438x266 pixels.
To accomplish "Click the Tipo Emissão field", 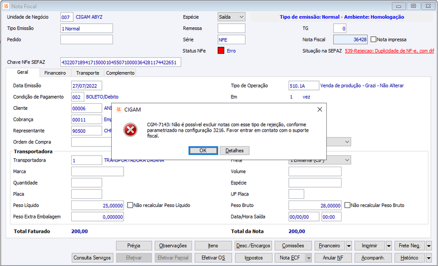I will 87,28.
